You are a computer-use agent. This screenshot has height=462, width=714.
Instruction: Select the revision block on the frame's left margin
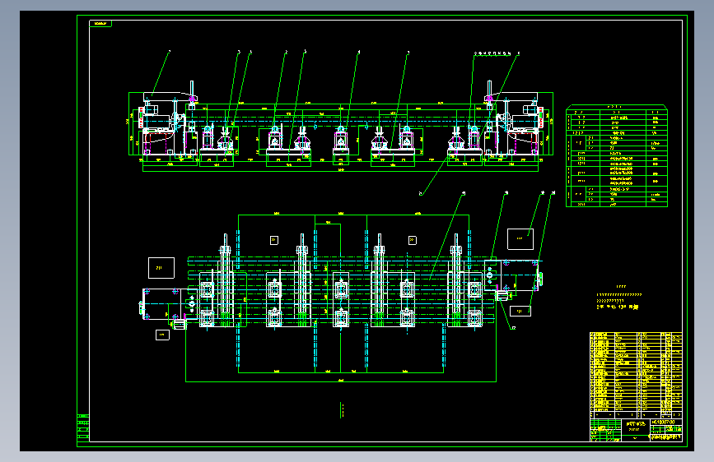(x=83, y=427)
